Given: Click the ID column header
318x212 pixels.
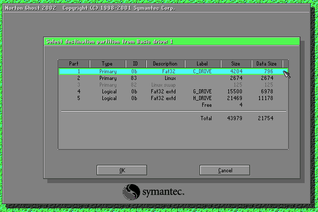Looking at the screenshot, I should coord(135,63).
